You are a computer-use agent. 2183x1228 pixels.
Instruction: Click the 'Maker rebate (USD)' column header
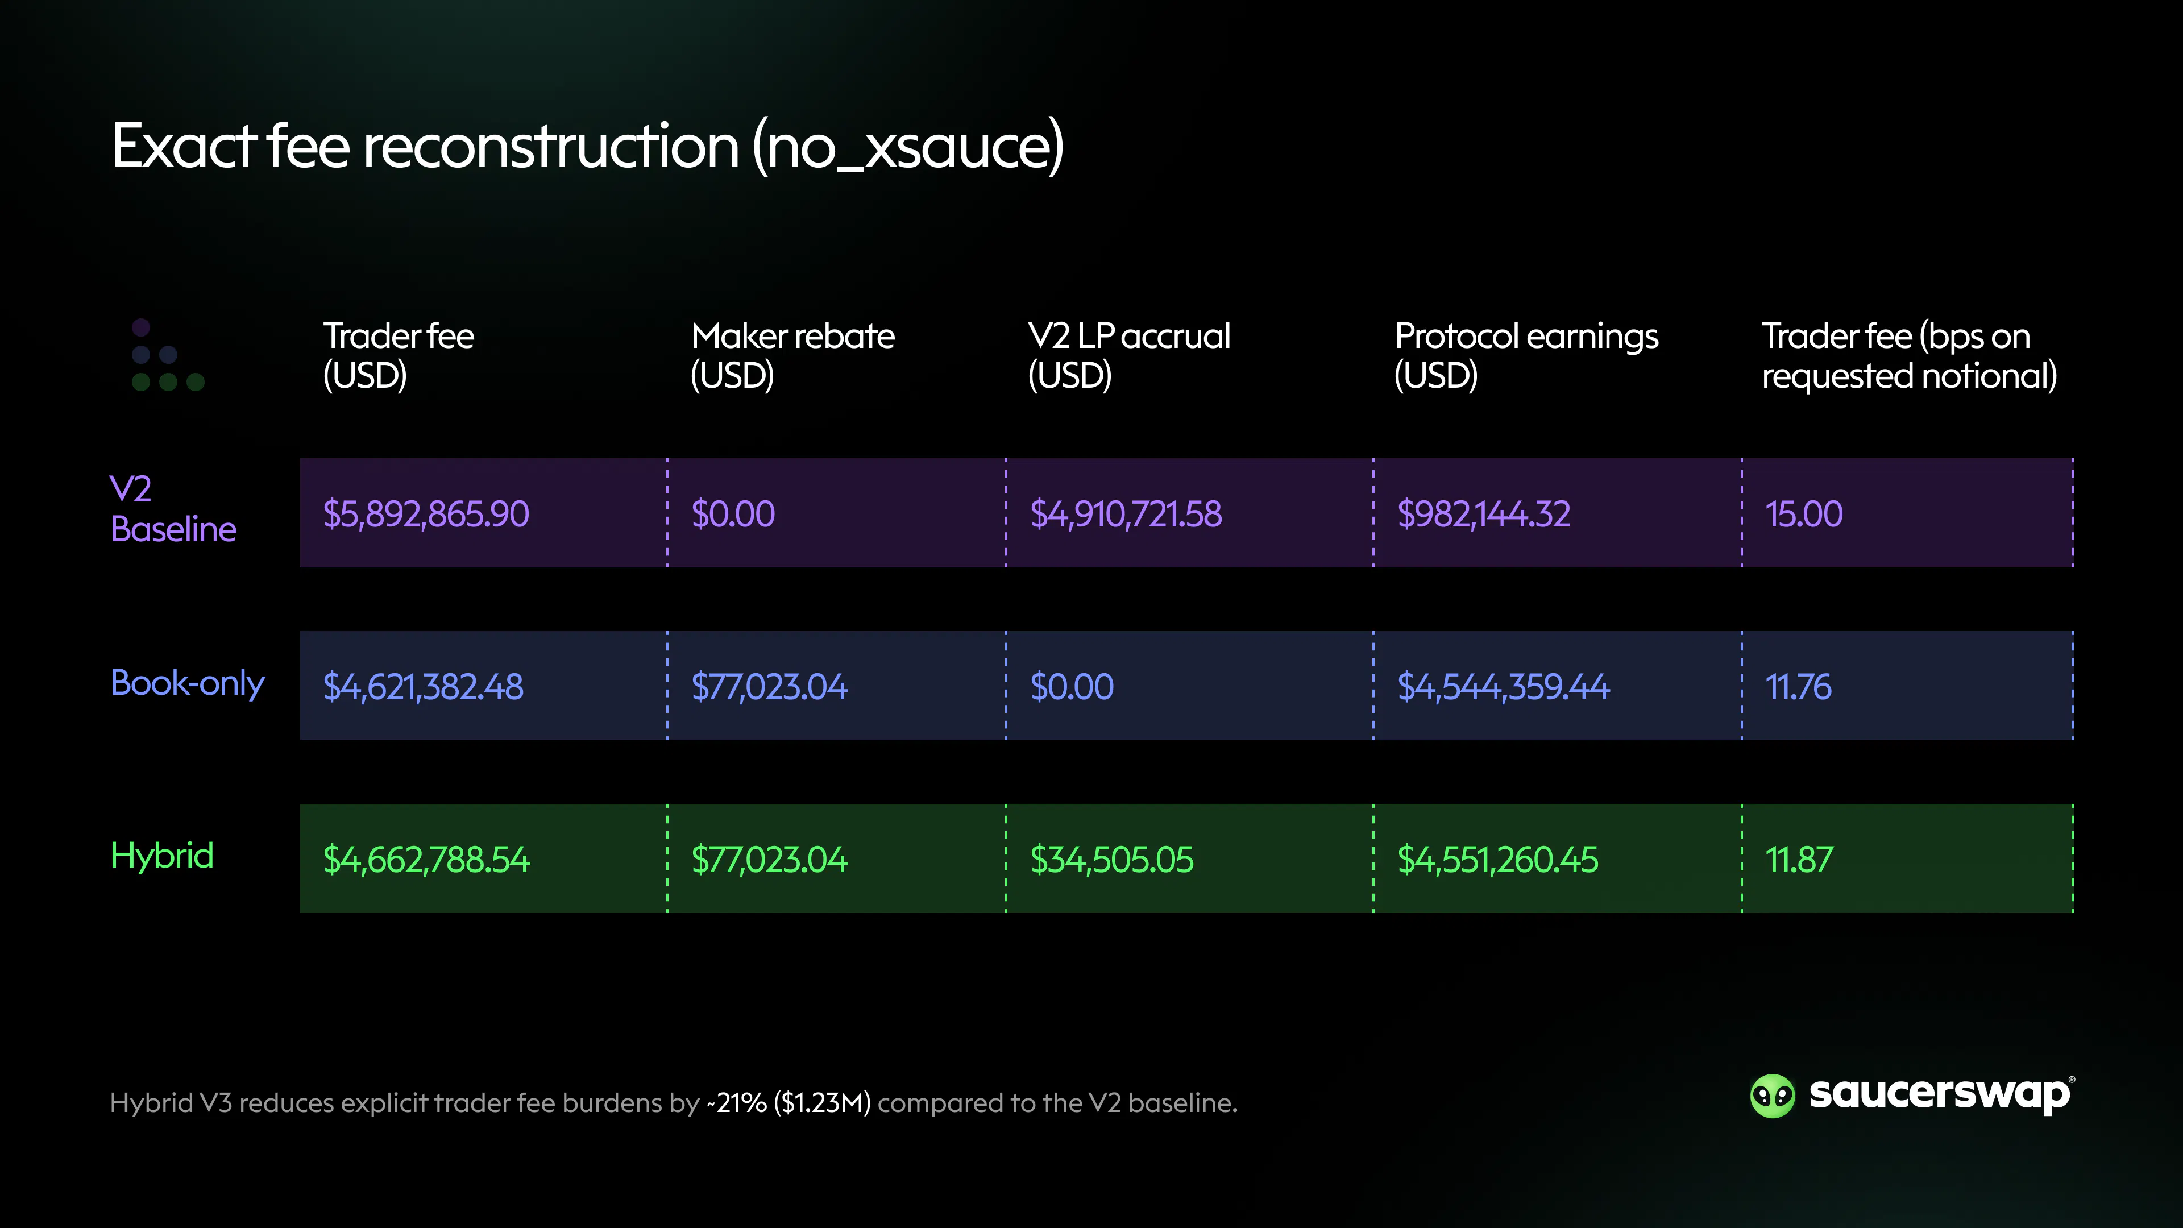pyautogui.click(x=792, y=355)
